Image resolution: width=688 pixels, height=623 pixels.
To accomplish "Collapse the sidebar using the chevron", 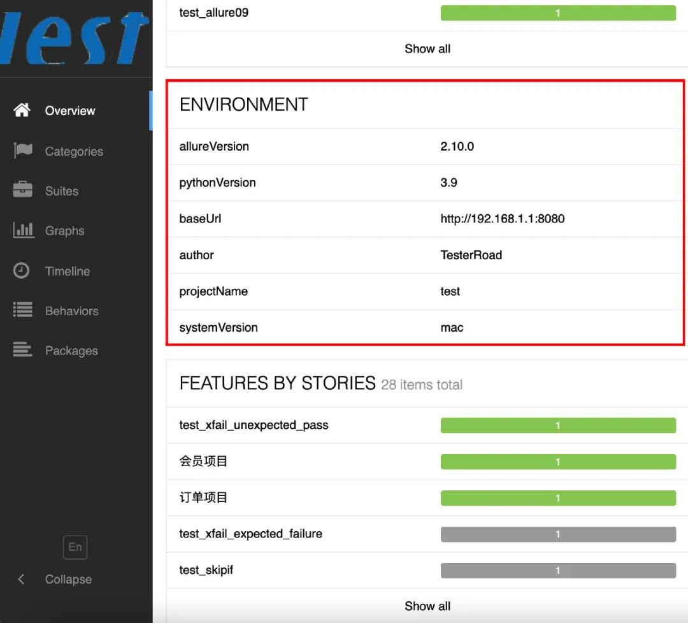I will (x=20, y=579).
